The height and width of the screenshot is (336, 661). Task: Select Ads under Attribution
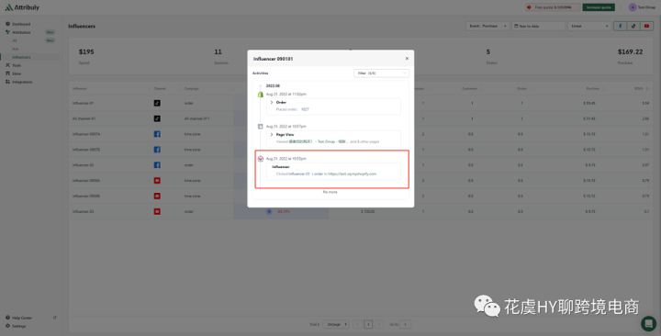tap(16, 49)
